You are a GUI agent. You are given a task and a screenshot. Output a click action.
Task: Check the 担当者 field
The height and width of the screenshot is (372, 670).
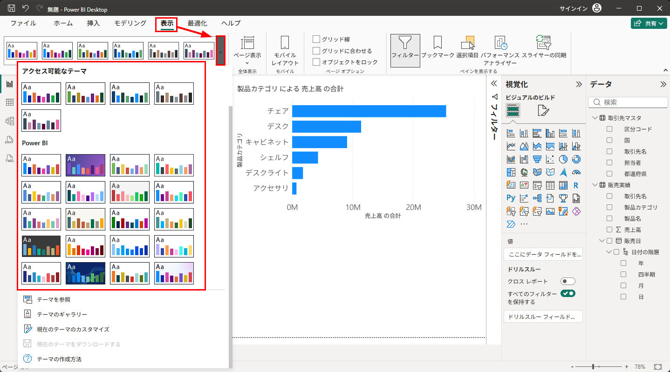(x=609, y=162)
